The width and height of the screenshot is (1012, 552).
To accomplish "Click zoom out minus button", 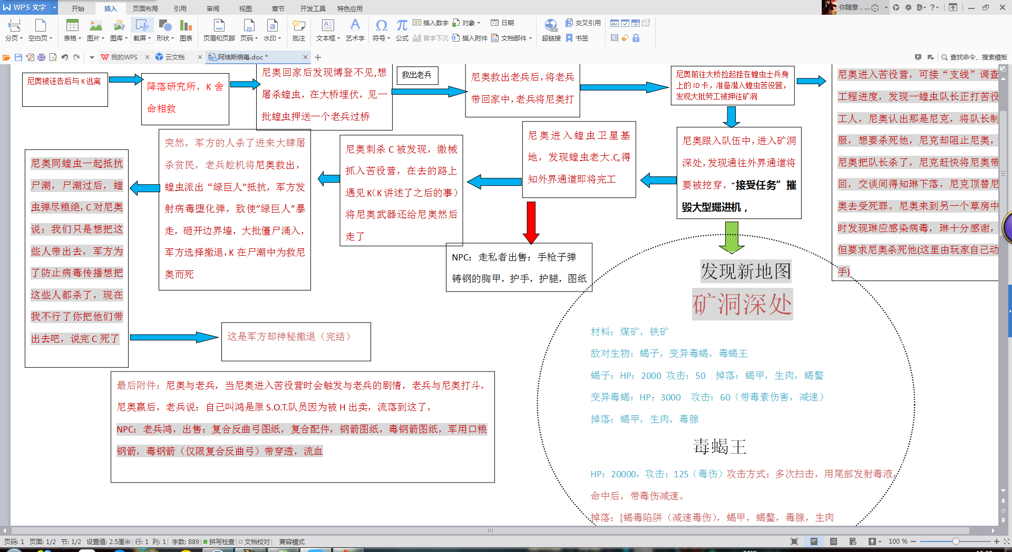I will pos(913,541).
